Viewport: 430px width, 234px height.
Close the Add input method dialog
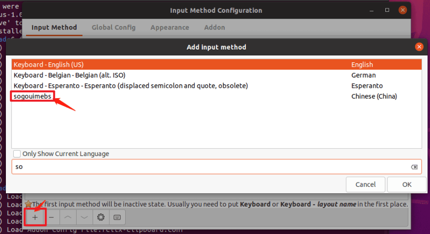(x=419, y=47)
